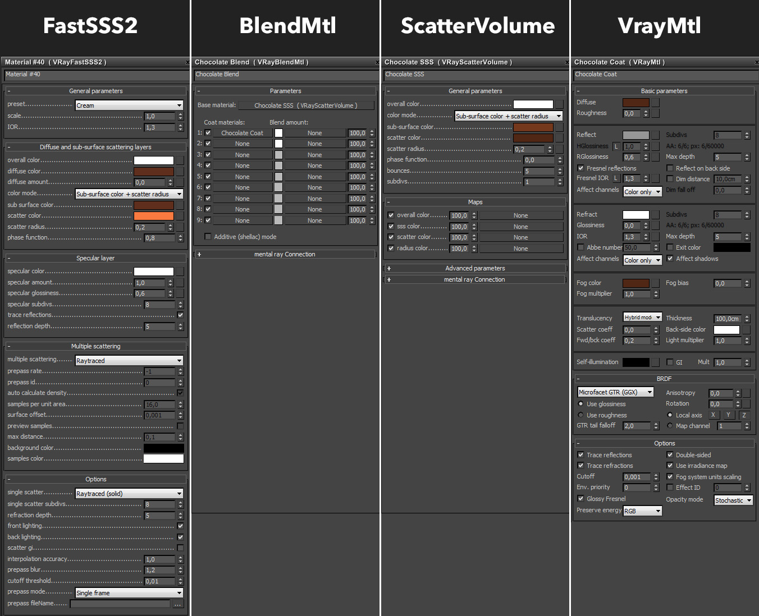Viewport: 759px width, 616px height.
Task: Pick FastSSS2 sub surface color swatch
Action: point(154,205)
